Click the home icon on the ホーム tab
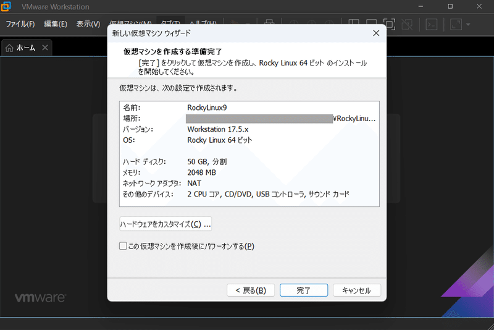The image size is (494, 330). click(9, 48)
